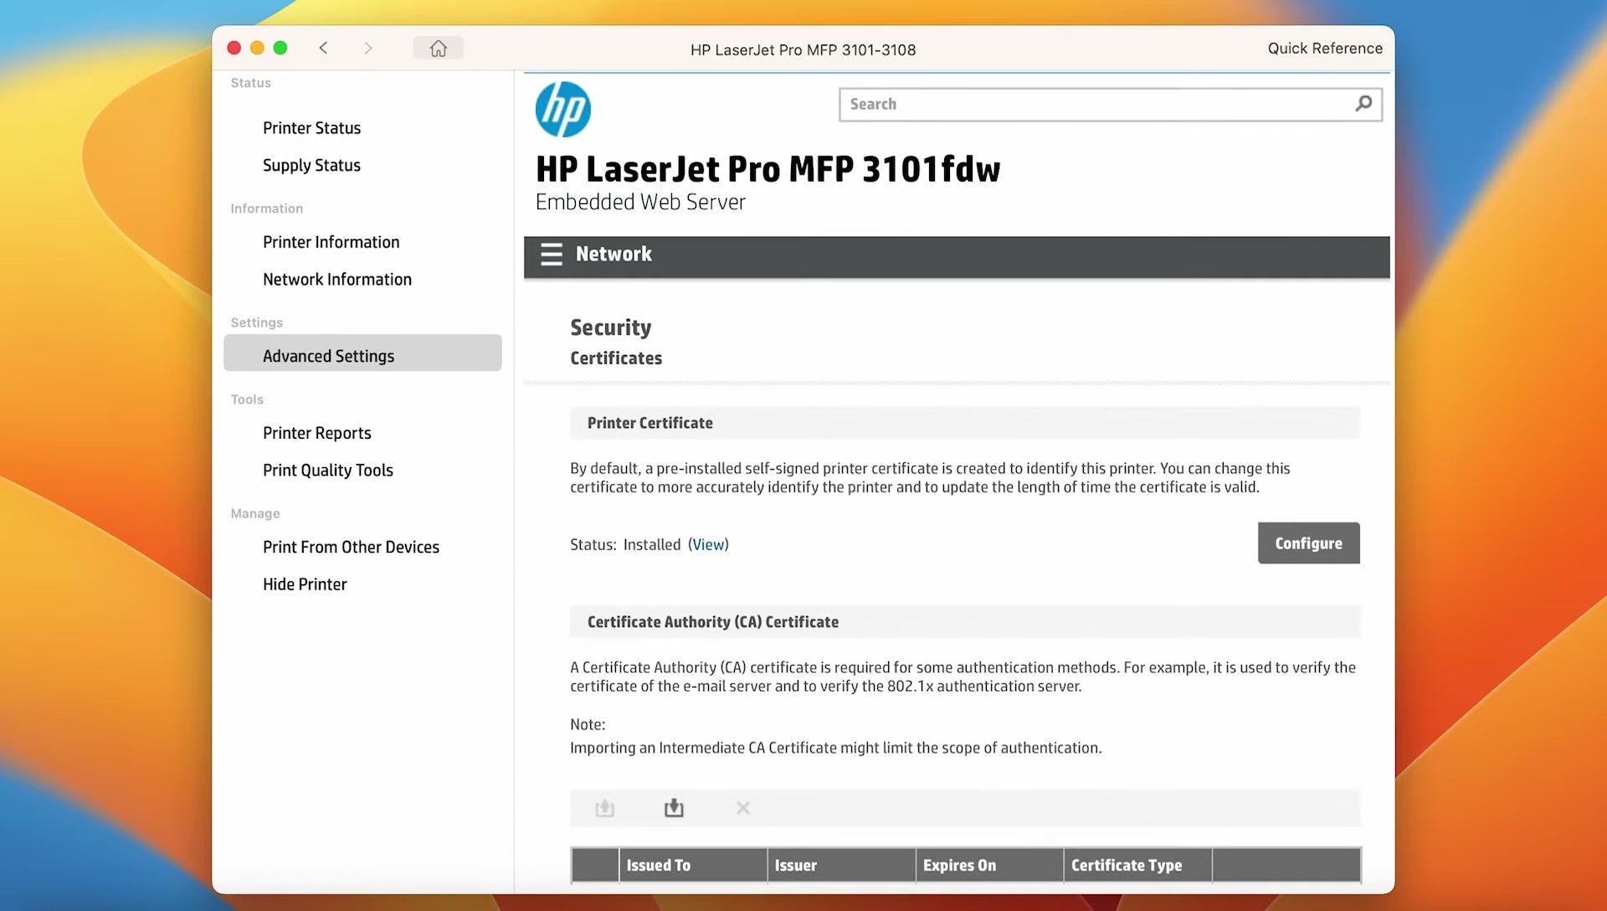Click the green full-screen button
This screenshot has height=911, width=1607.
pos(280,49)
